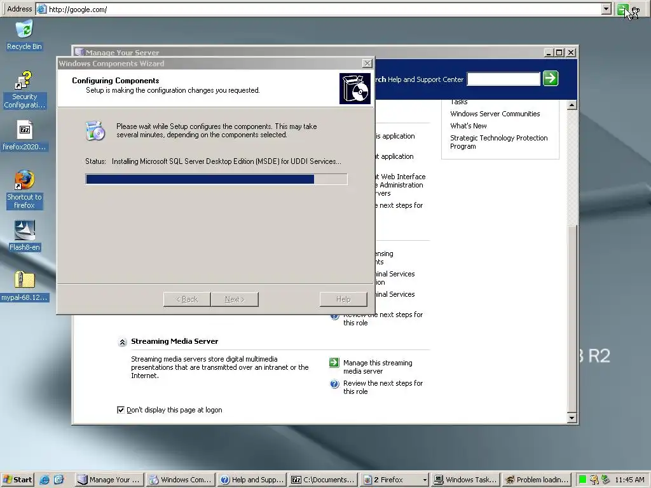This screenshot has width=651, height=488.
Task: Switch to Windows Task Manager taskbar button
Action: (x=465, y=480)
